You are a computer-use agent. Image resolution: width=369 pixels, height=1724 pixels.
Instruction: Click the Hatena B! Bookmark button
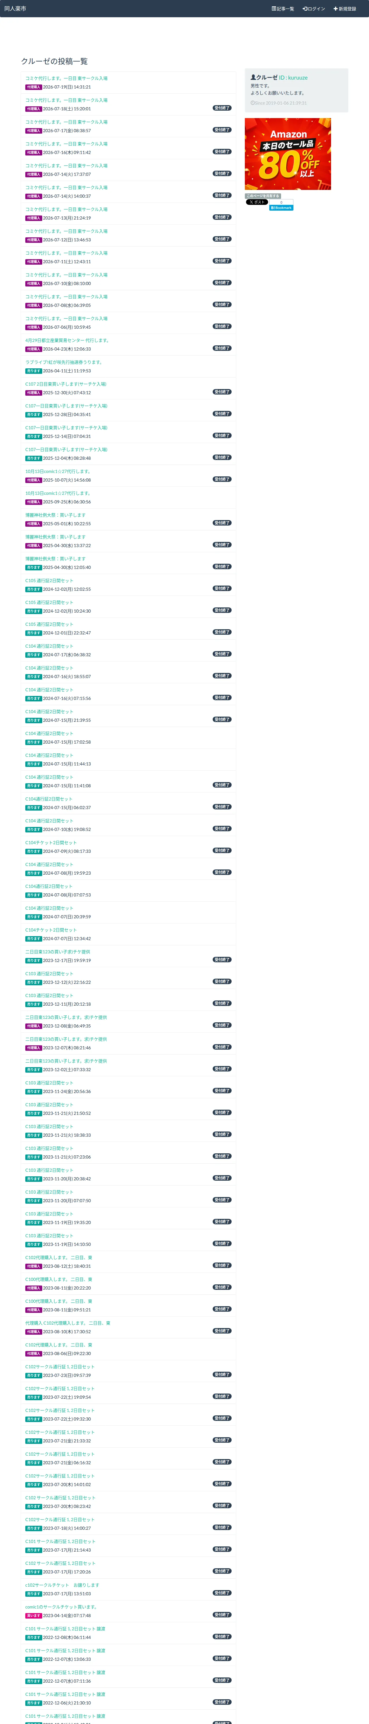coord(281,207)
